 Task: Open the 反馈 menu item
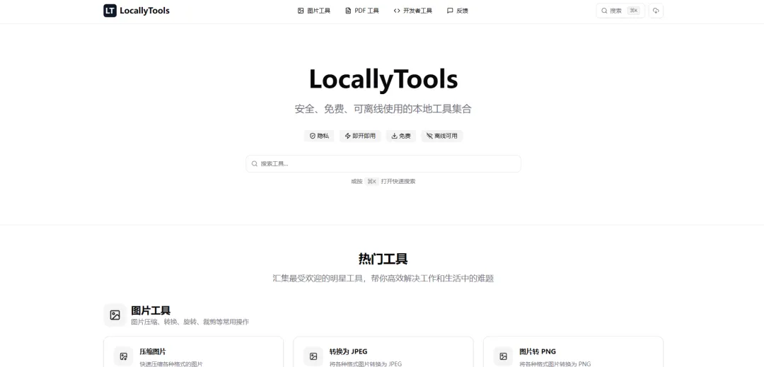click(457, 11)
